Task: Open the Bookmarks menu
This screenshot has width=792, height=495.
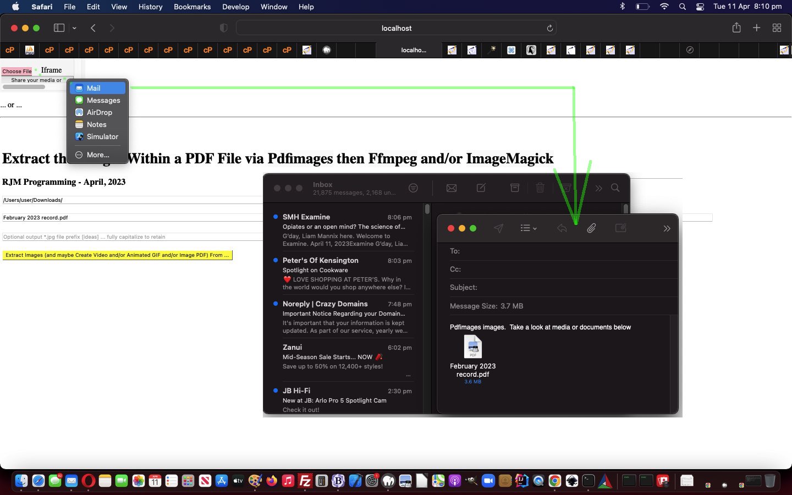Action: 192,7
